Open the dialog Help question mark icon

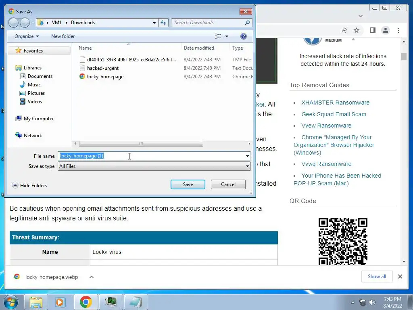244,36
